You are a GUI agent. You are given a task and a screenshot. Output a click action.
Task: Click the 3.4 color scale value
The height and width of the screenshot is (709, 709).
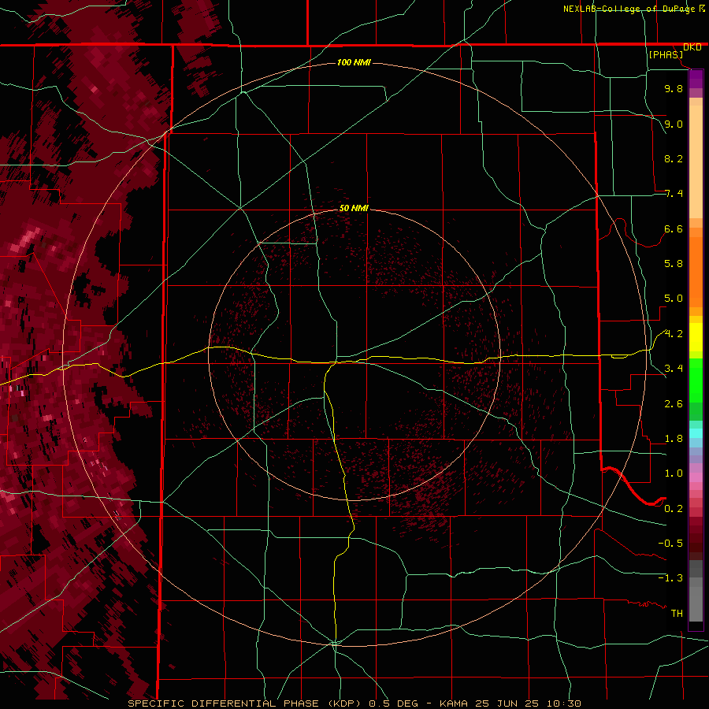(674, 369)
